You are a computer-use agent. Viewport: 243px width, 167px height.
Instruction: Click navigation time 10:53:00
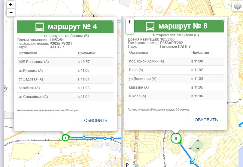[x=167, y=39]
